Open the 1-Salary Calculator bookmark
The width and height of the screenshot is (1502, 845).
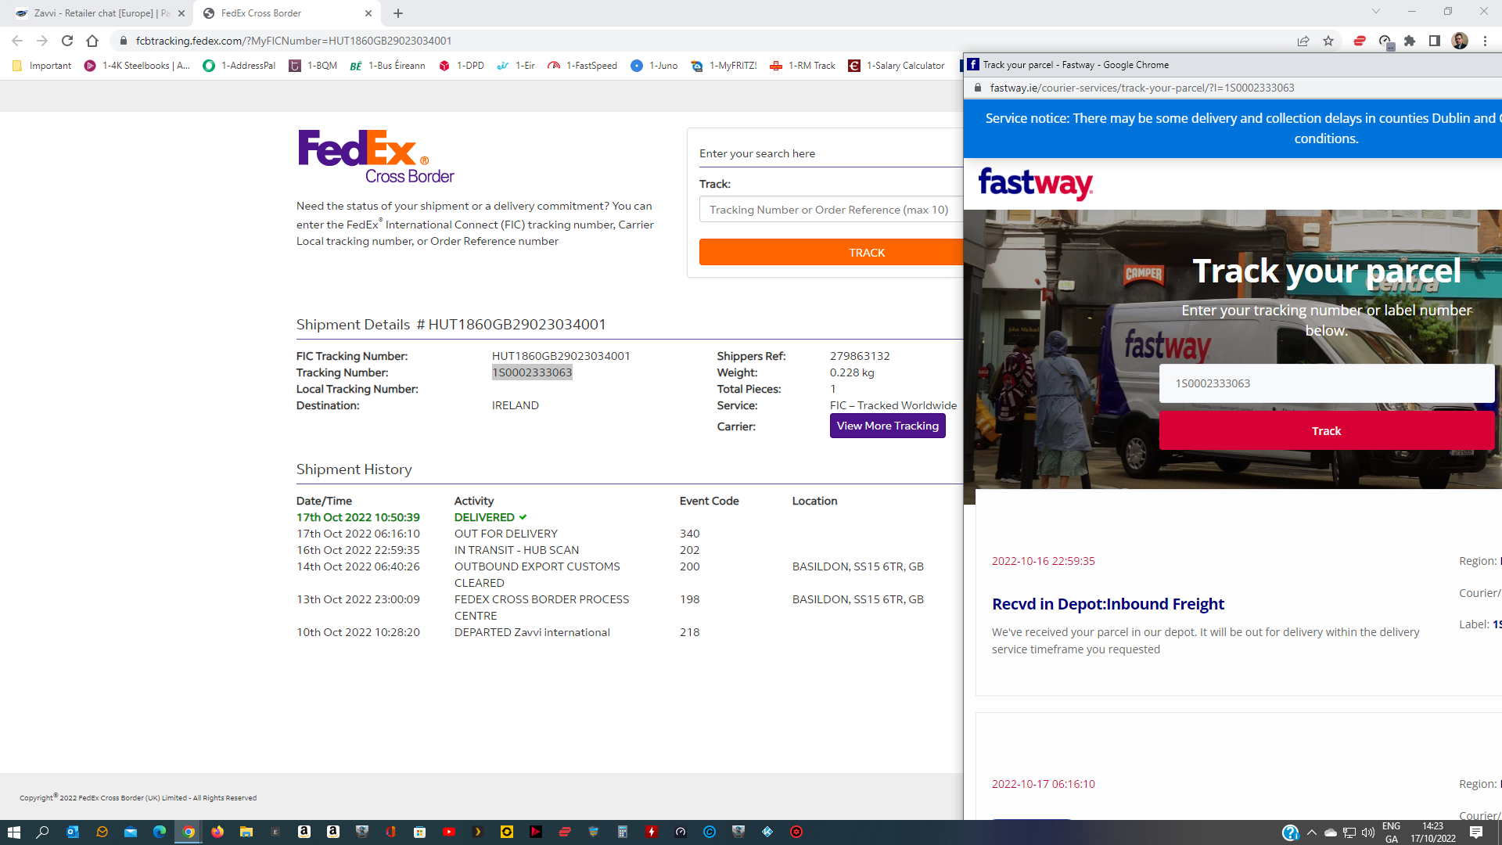(897, 66)
